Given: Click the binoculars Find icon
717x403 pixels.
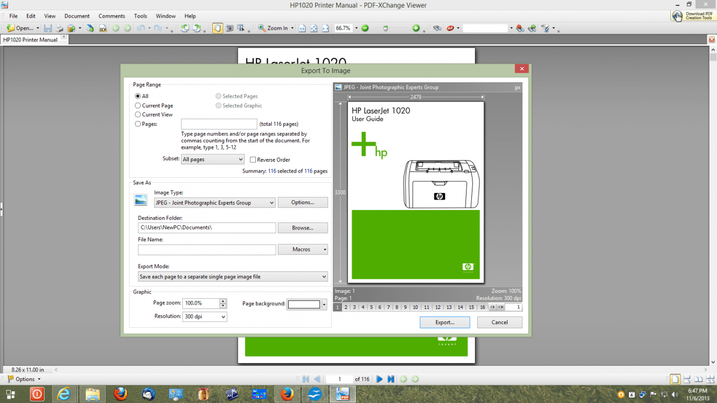Looking at the screenshot, I should (437, 28).
